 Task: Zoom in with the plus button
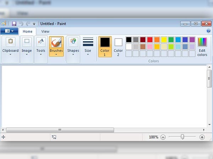[x=202, y=137]
